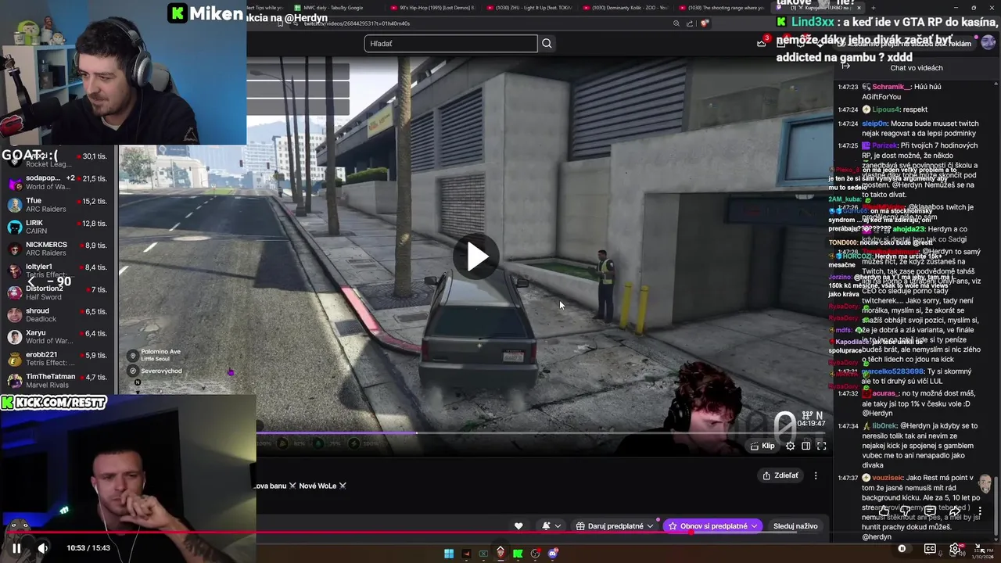This screenshot has width=1001, height=563.
Task: Select TimTheTatman Marvel Rivals channel
Action: tap(59, 381)
